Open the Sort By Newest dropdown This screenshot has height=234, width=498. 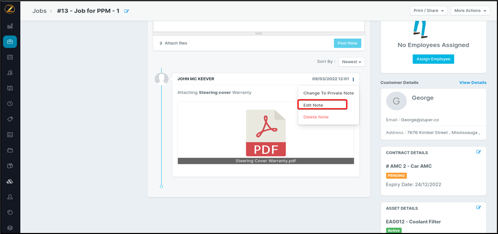(x=351, y=62)
